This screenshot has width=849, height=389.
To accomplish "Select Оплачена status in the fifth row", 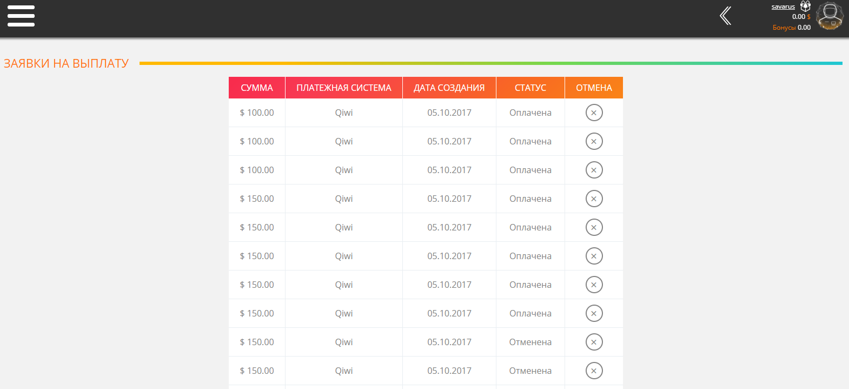I will tap(530, 227).
